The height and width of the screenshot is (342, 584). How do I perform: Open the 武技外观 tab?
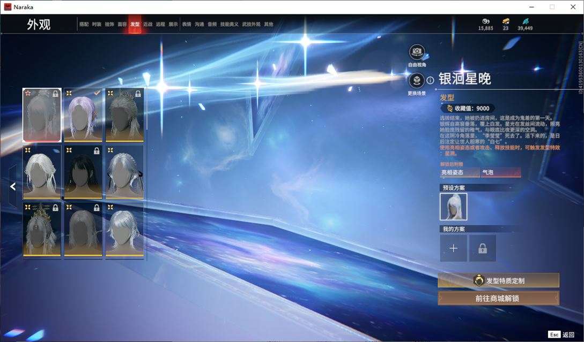(x=252, y=24)
